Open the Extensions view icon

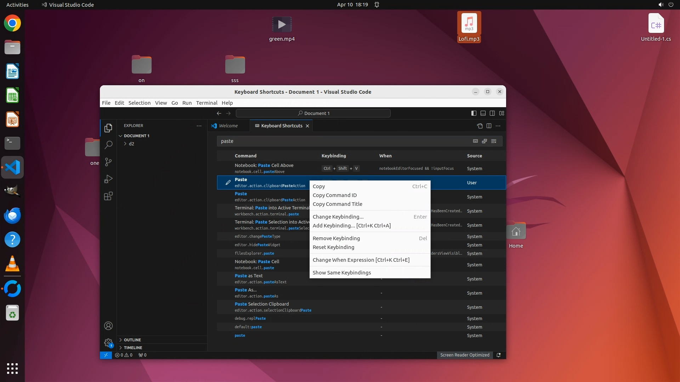[x=108, y=196]
